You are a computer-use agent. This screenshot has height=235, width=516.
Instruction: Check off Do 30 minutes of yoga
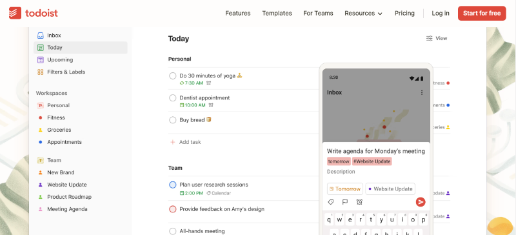(x=173, y=76)
